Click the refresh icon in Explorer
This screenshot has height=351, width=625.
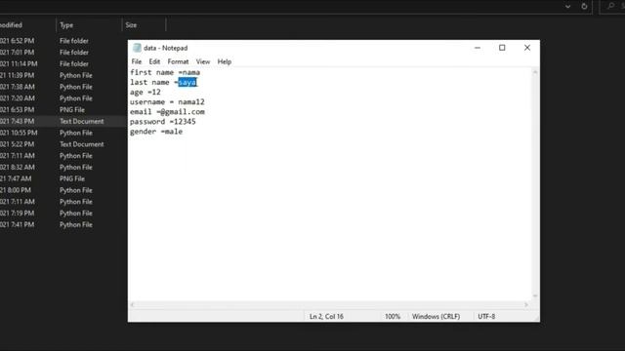point(584,7)
